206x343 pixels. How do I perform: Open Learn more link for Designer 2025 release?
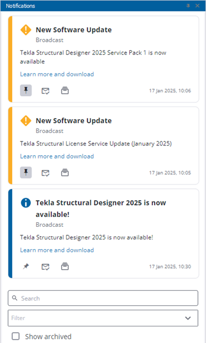pos(57,250)
